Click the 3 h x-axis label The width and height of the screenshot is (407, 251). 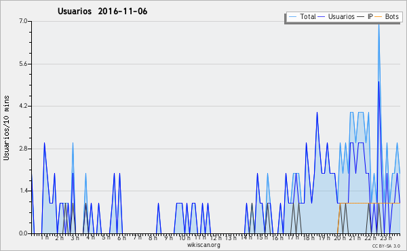coord(75,237)
